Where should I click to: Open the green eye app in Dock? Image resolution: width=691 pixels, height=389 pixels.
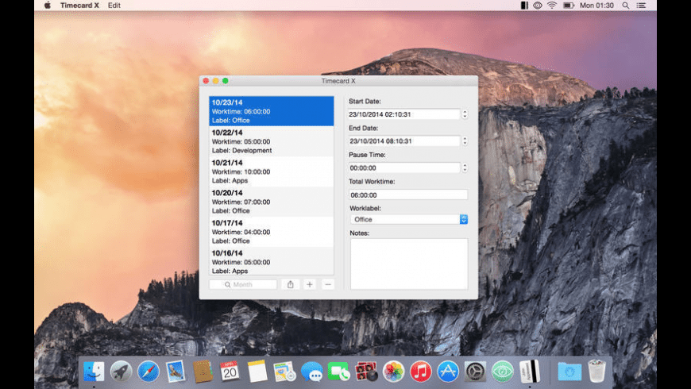click(503, 372)
